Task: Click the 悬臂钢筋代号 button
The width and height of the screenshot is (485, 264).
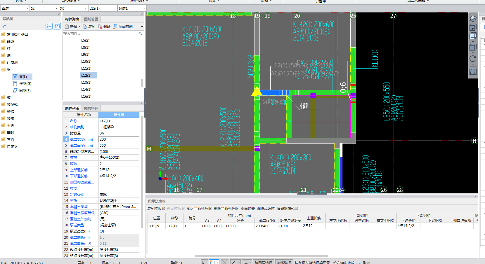Action: 287,209
